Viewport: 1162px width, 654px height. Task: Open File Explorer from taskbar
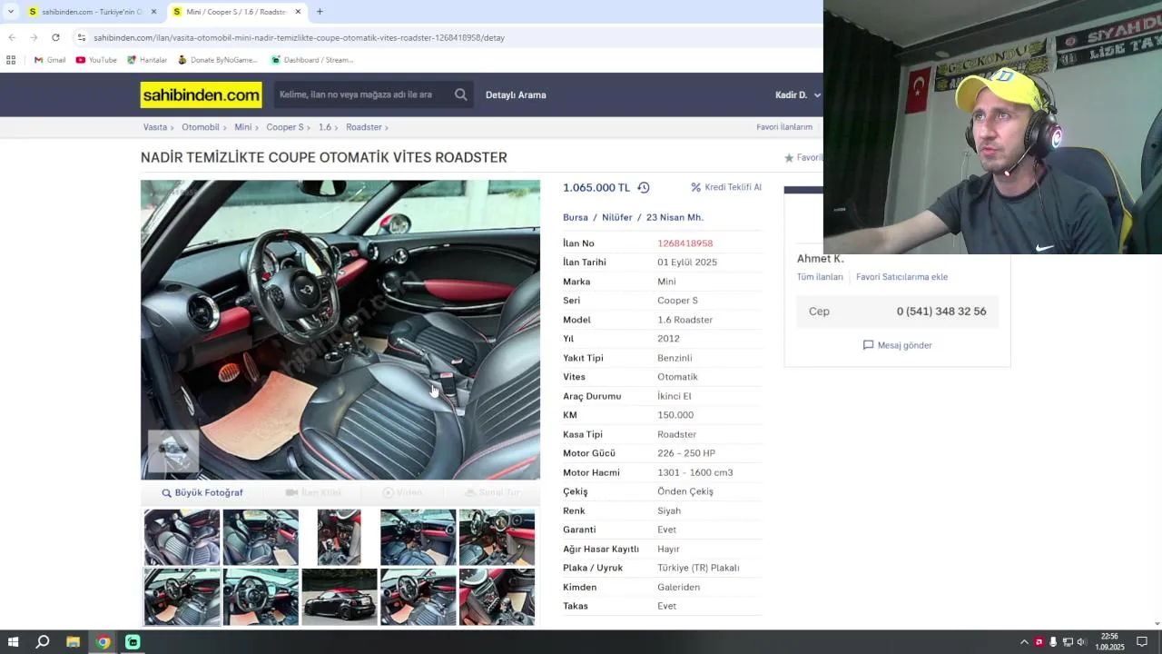coord(73,642)
